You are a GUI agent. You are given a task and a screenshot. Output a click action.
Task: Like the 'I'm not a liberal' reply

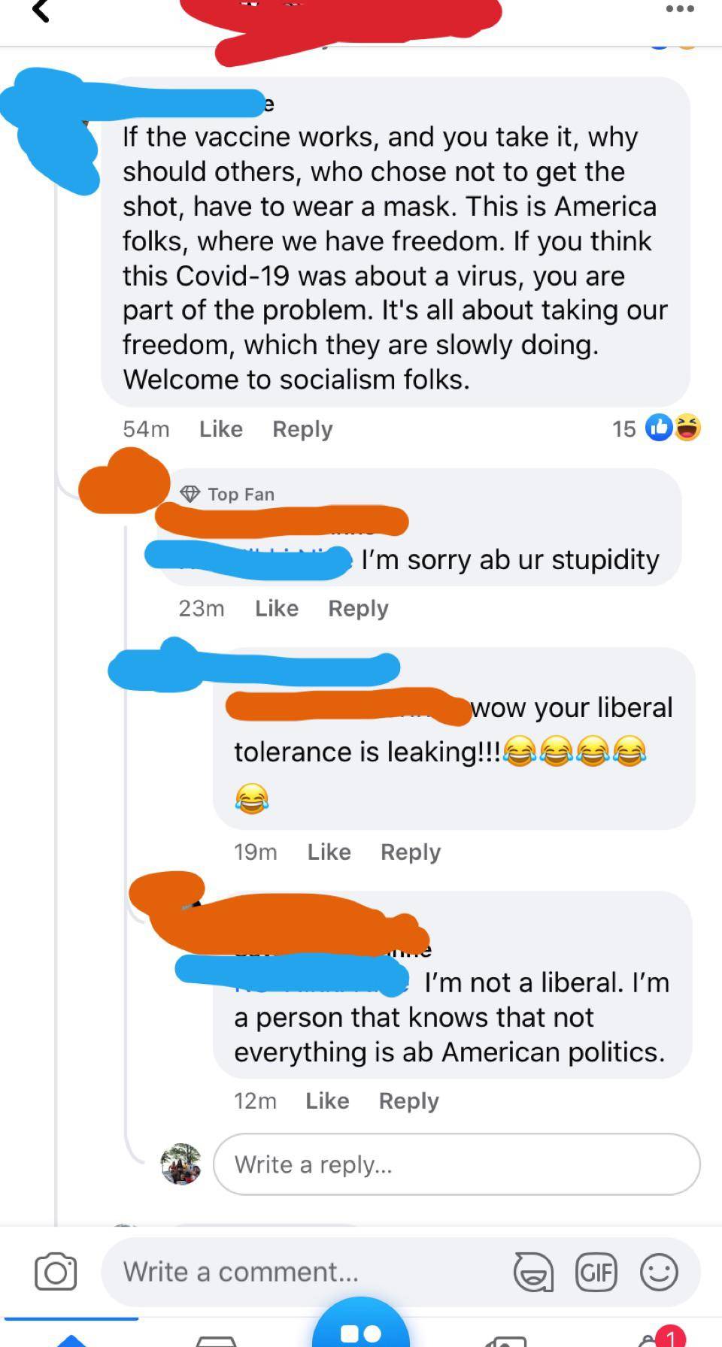click(327, 1100)
